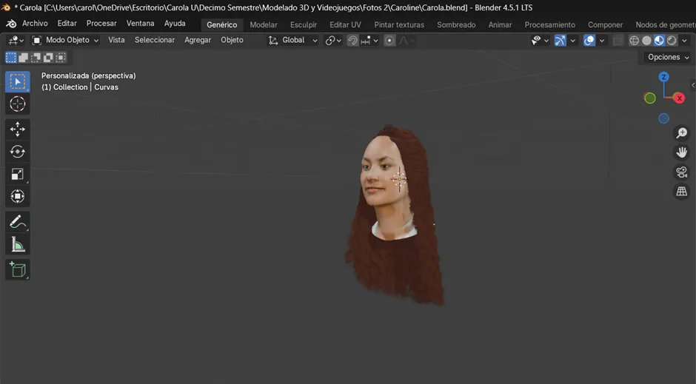Open editor type dropdown

click(x=16, y=41)
